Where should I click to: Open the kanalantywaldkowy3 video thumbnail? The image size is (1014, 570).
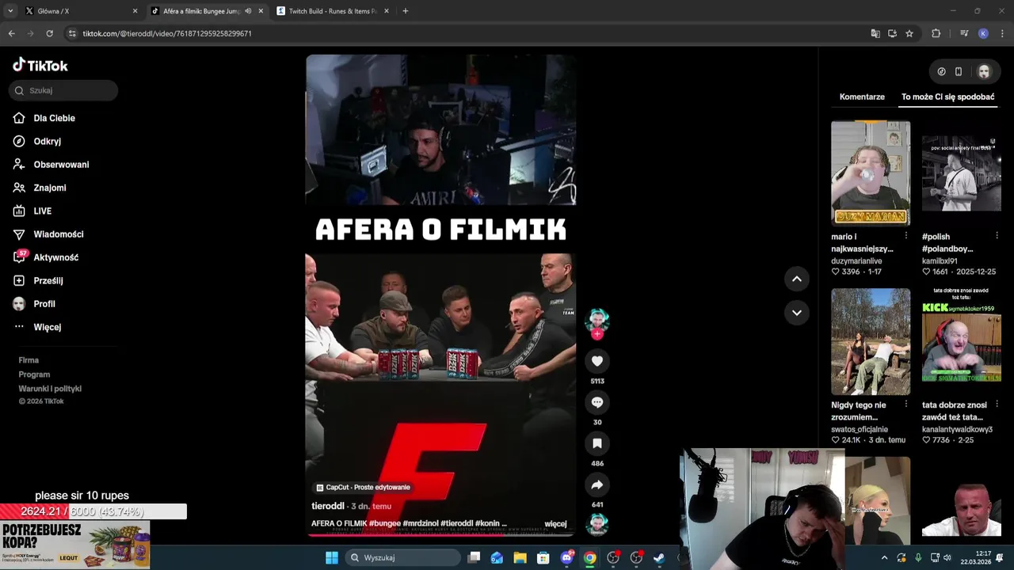(x=962, y=341)
